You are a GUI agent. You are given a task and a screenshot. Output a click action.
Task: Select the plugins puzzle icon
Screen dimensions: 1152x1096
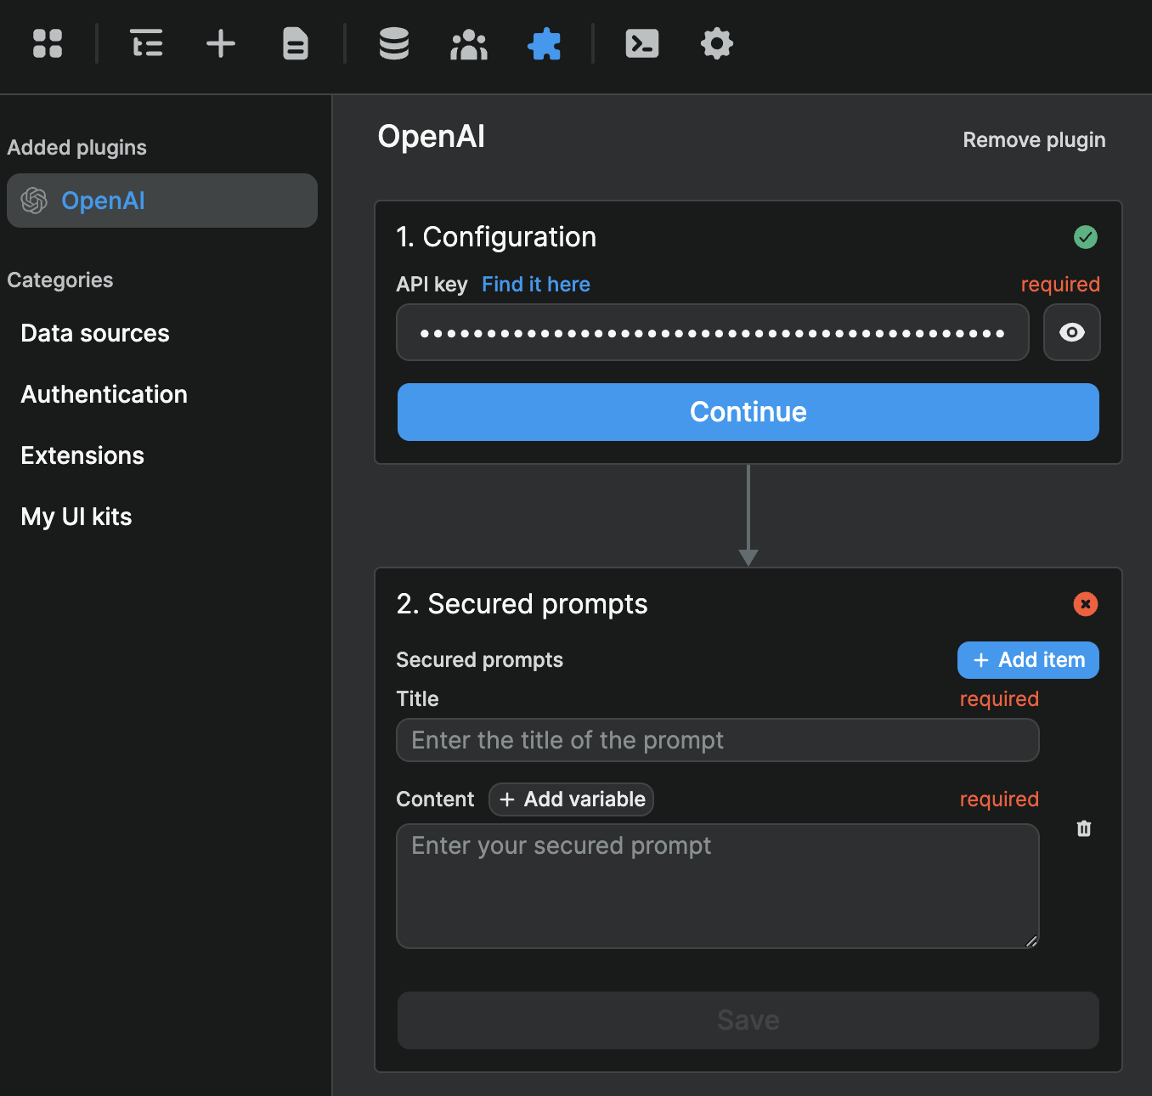pos(545,43)
